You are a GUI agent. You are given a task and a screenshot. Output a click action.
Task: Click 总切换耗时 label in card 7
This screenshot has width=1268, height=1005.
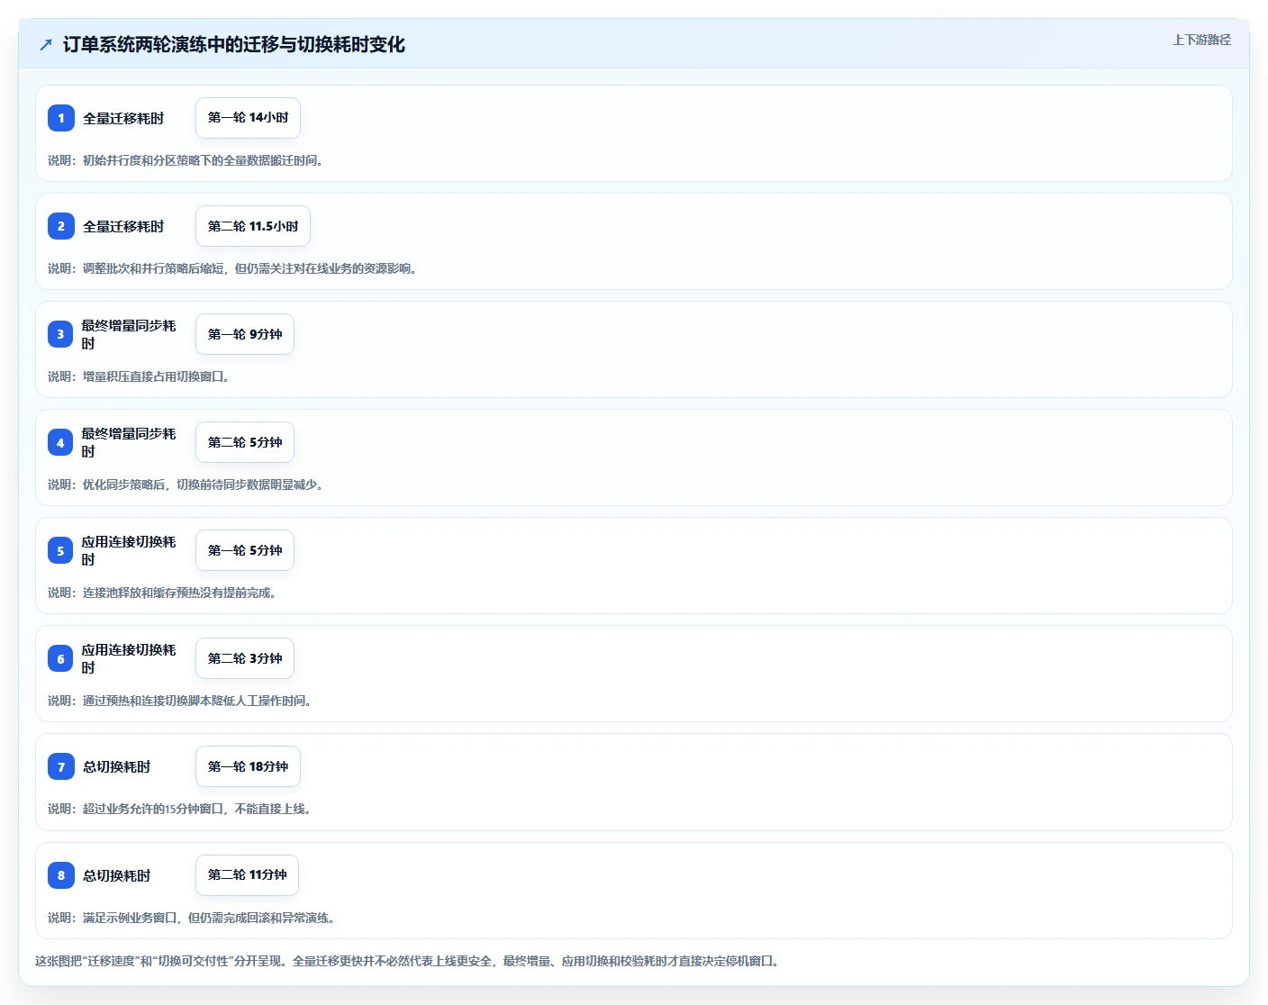pos(117,766)
